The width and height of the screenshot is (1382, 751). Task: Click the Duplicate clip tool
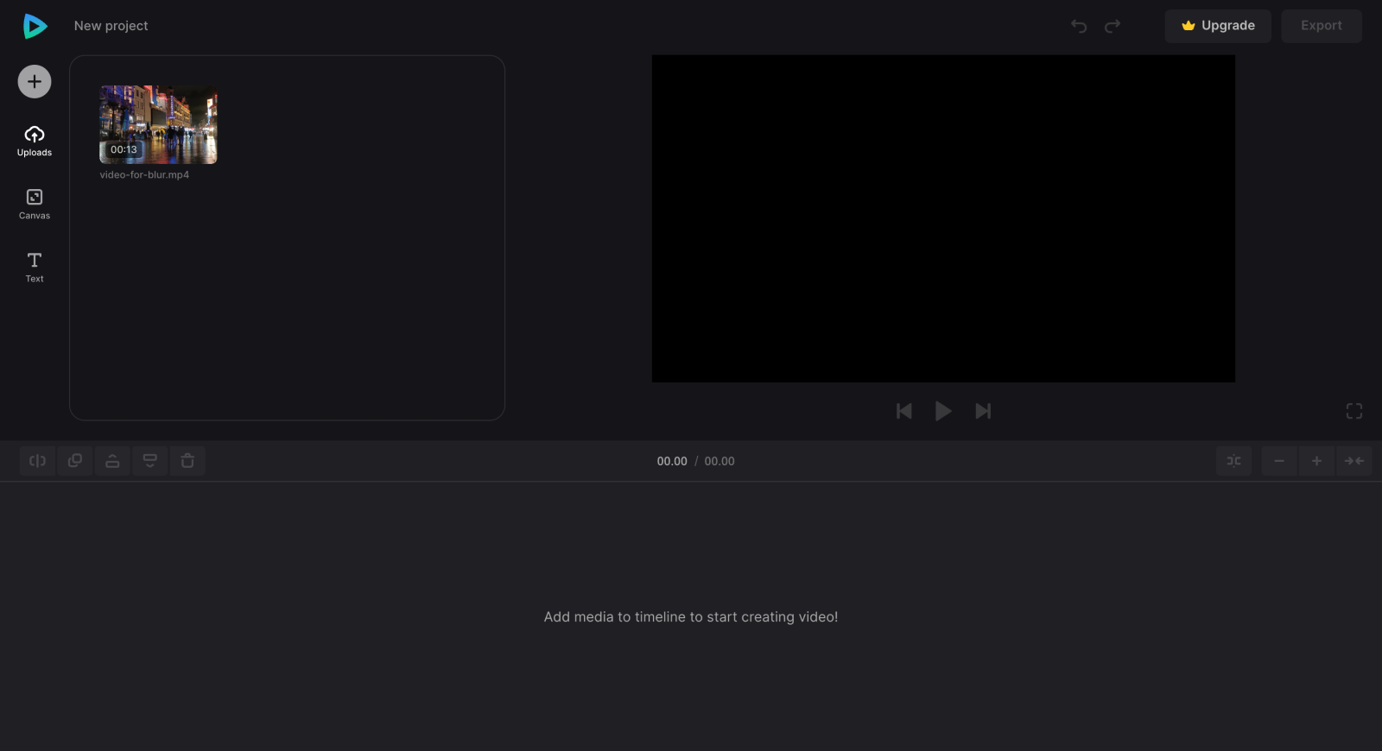(x=75, y=461)
